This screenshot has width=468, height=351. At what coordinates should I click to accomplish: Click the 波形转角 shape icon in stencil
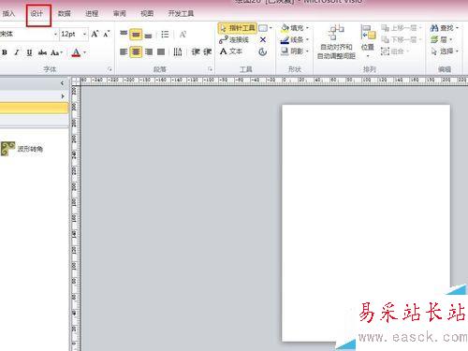[x=7, y=149]
